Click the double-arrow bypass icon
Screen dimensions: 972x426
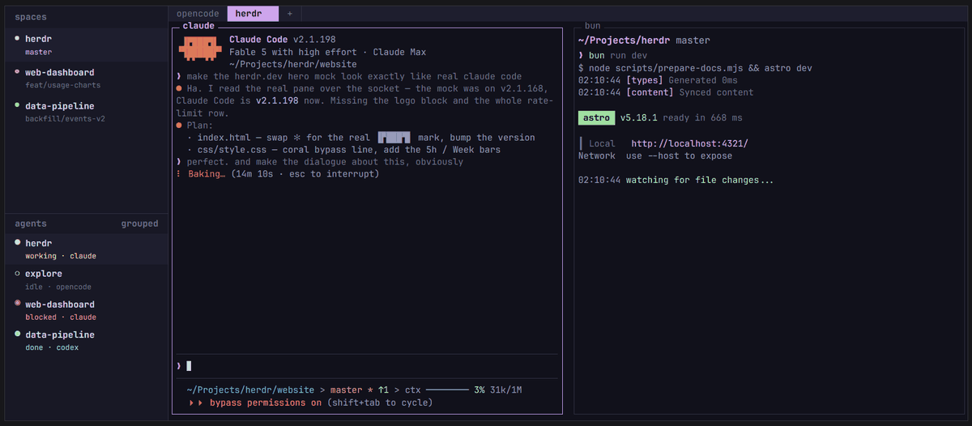[x=196, y=403]
